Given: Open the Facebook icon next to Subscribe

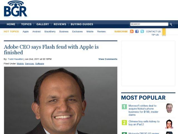Looking at the screenshot, I should 137,31.
